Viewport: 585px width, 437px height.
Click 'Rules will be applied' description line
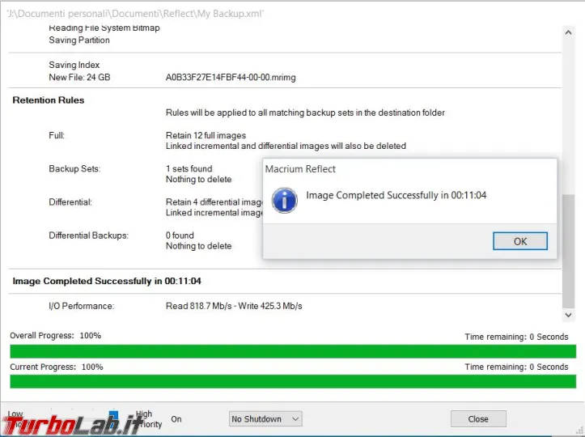pos(305,112)
